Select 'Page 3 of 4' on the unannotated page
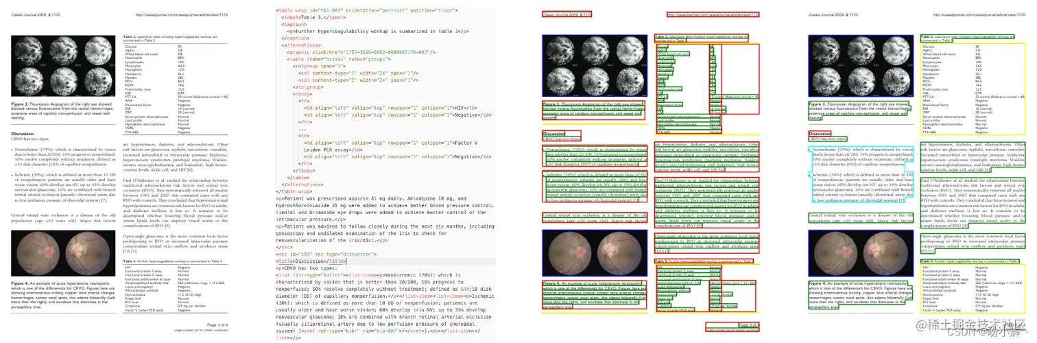The image size is (1037, 343). tap(217, 324)
